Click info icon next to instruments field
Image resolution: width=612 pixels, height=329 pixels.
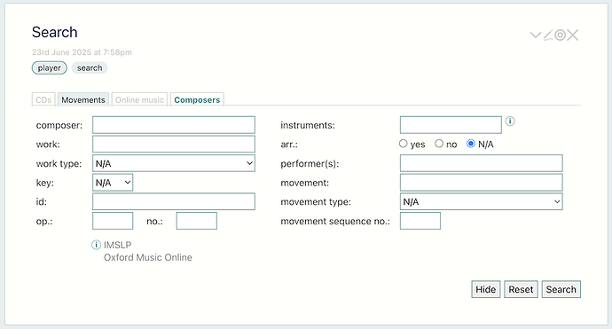[x=510, y=121]
